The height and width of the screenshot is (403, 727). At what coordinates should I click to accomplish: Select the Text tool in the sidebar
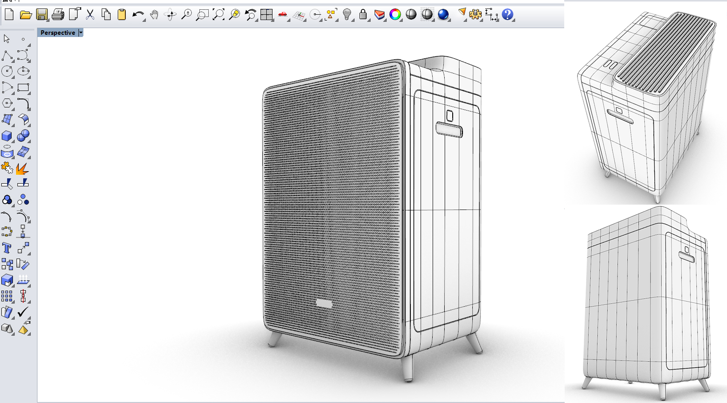(6, 248)
